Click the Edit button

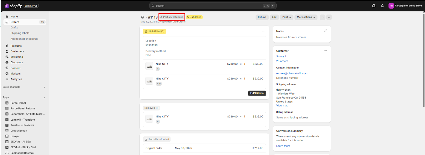pyautogui.click(x=274, y=17)
